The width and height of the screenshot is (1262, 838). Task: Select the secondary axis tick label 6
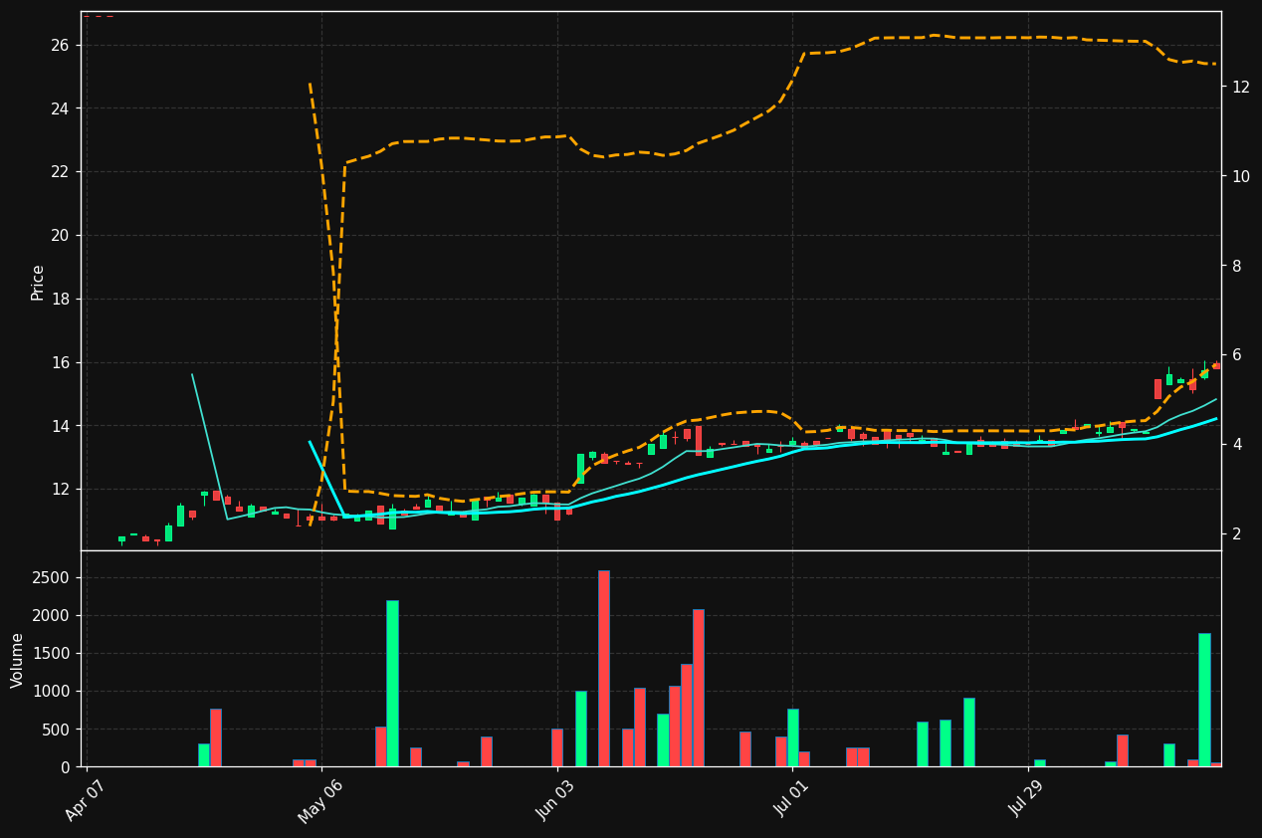tap(1236, 355)
